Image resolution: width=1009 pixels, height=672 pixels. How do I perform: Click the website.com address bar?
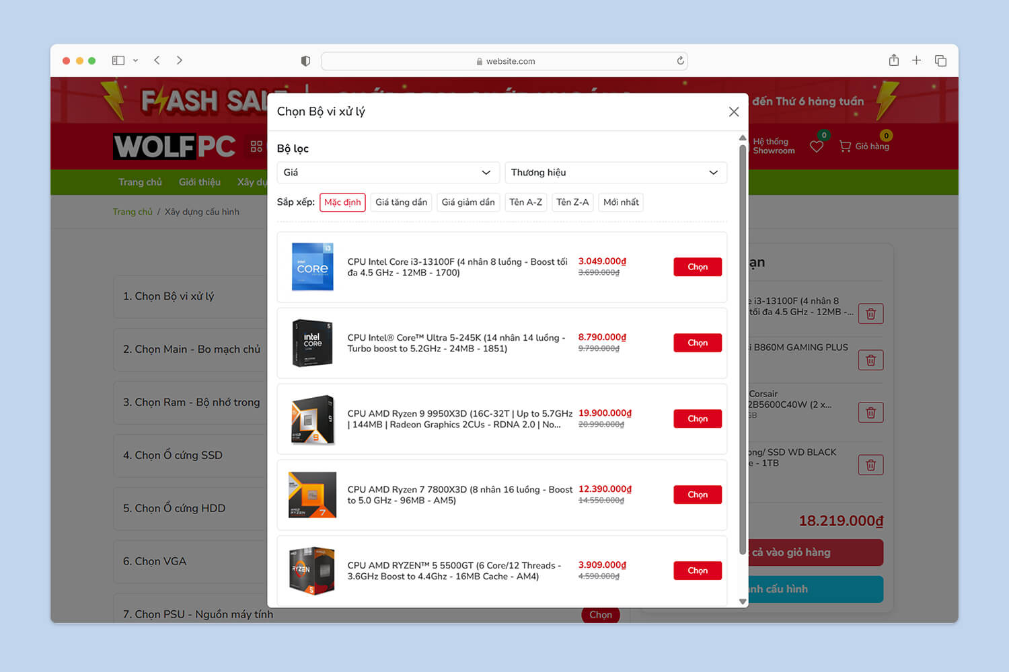(x=504, y=61)
